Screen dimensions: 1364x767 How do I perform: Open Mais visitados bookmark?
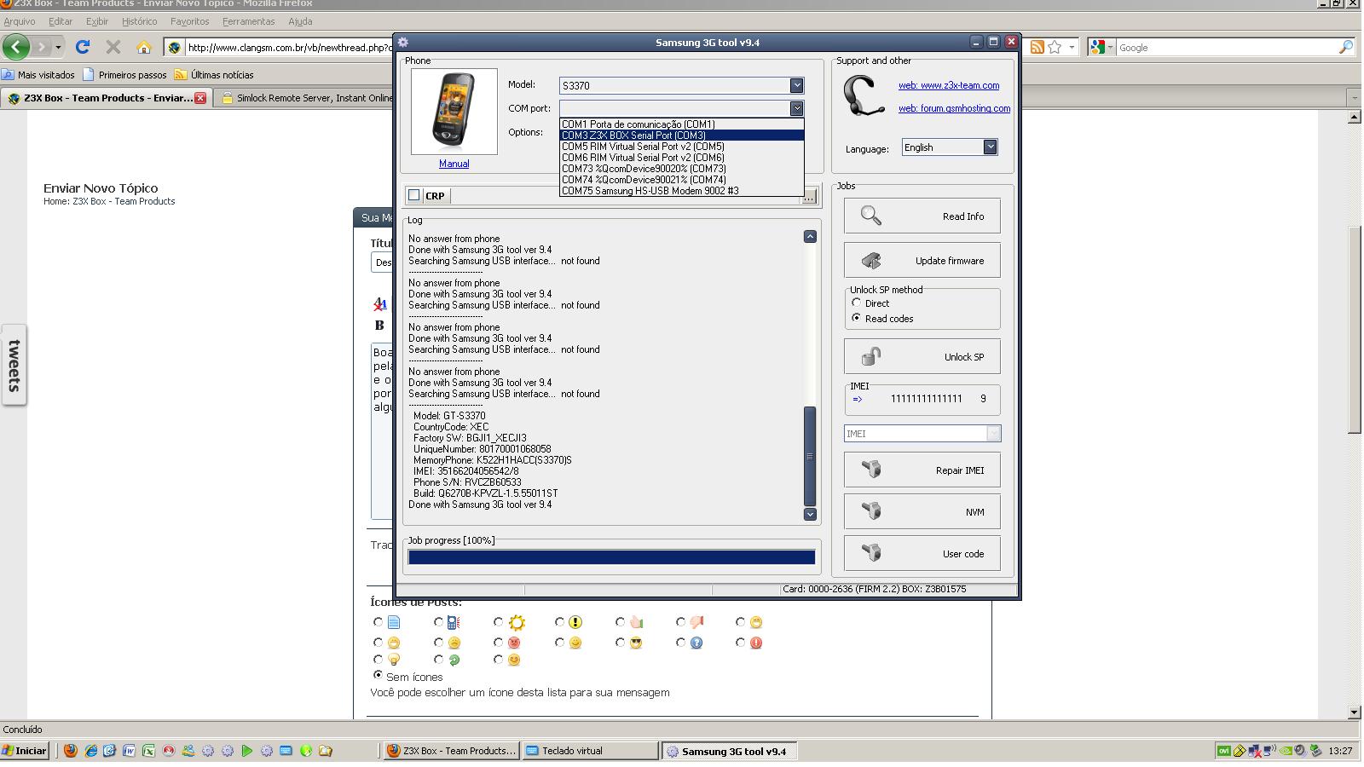(x=38, y=75)
